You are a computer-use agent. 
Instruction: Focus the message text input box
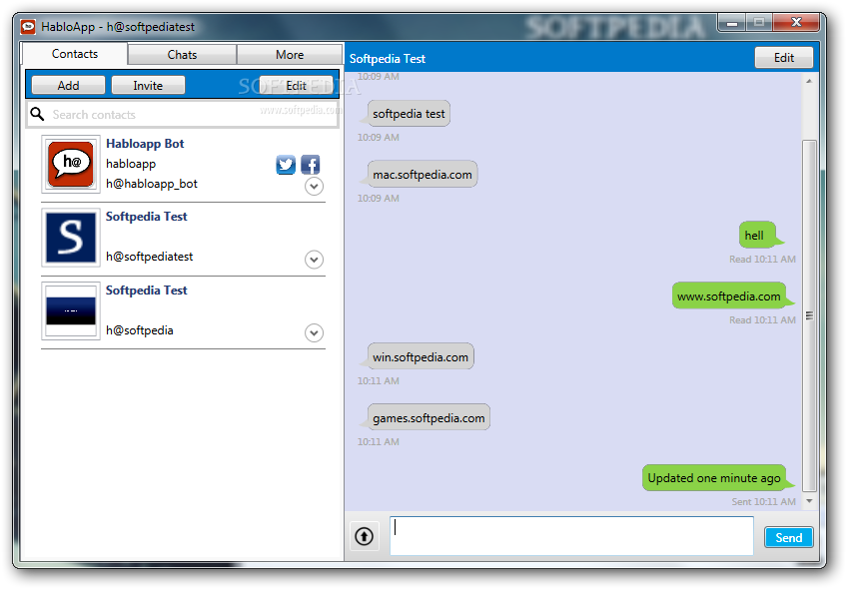pos(571,535)
